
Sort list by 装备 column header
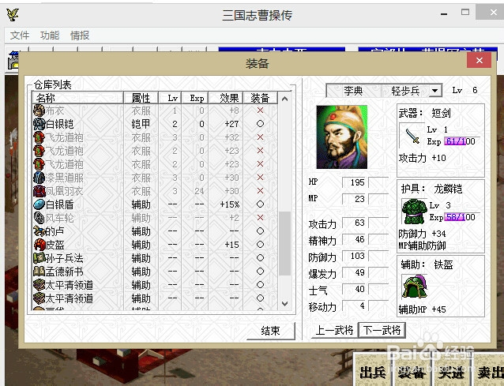pyautogui.click(x=260, y=98)
